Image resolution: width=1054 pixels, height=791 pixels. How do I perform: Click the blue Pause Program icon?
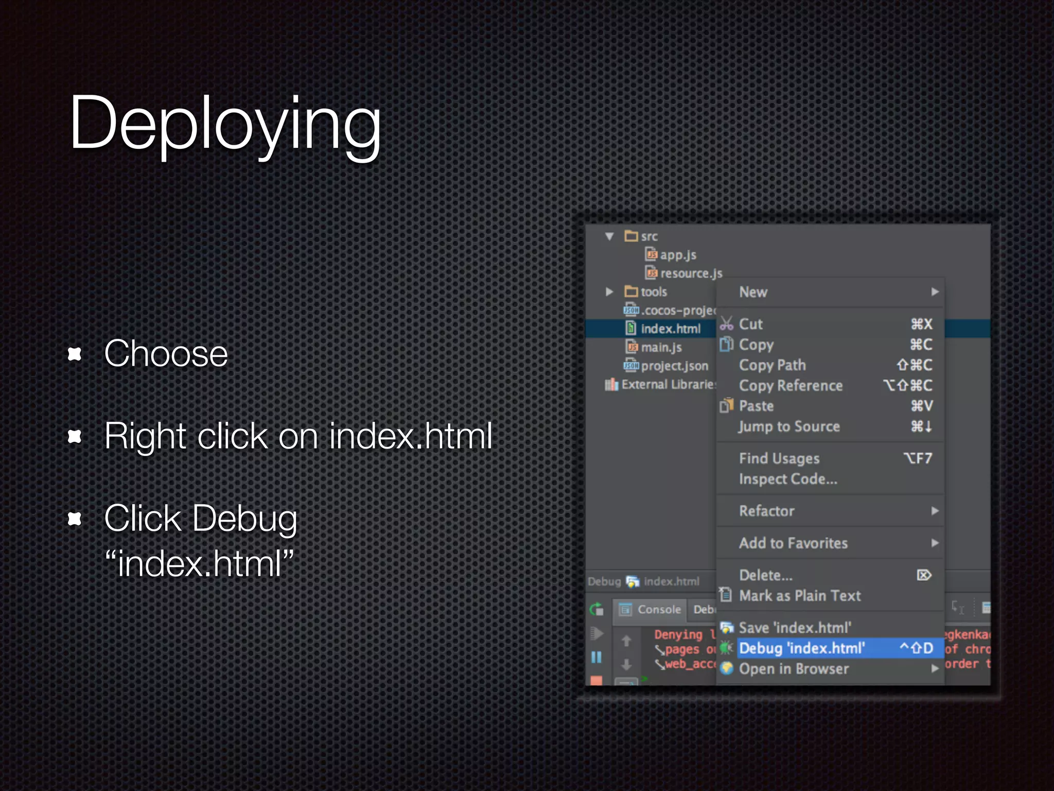click(x=596, y=657)
